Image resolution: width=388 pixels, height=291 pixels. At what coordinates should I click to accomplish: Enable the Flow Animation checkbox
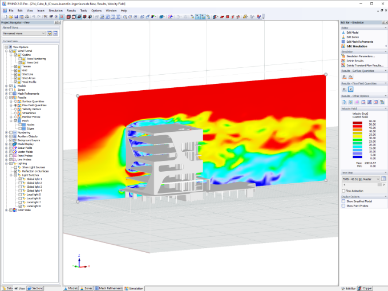pos(343,191)
